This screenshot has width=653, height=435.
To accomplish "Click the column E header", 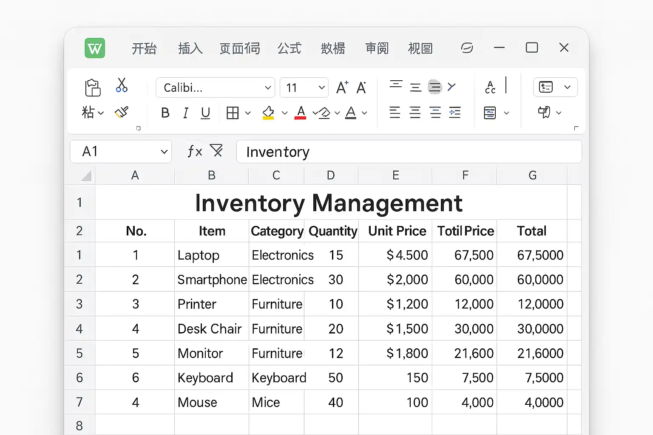I will (395, 175).
